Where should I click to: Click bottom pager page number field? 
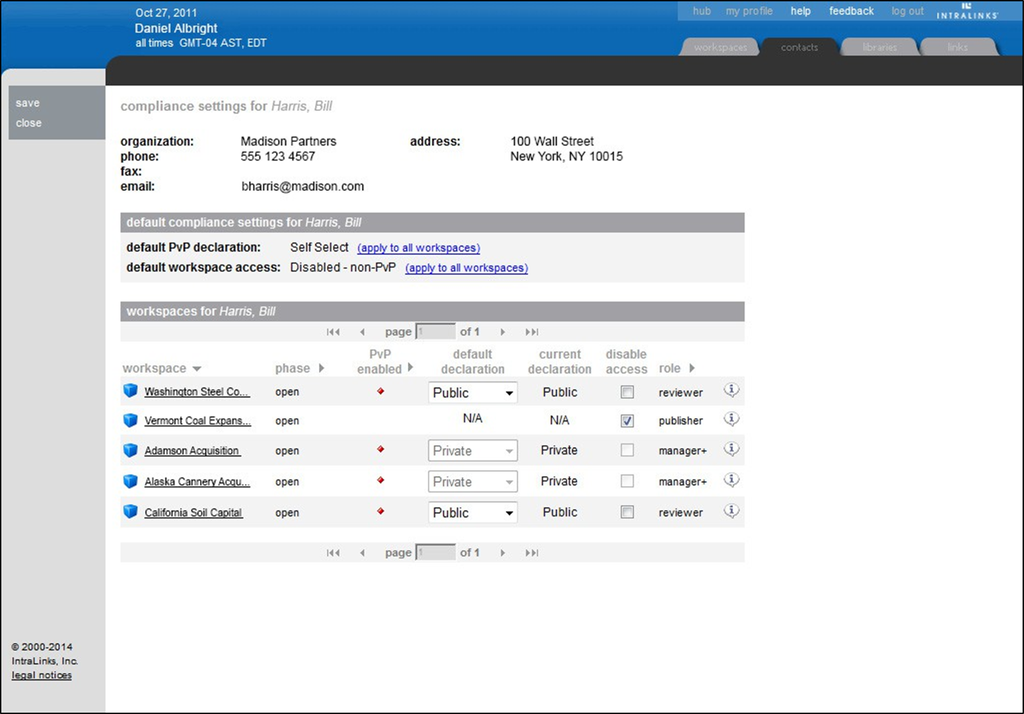436,552
